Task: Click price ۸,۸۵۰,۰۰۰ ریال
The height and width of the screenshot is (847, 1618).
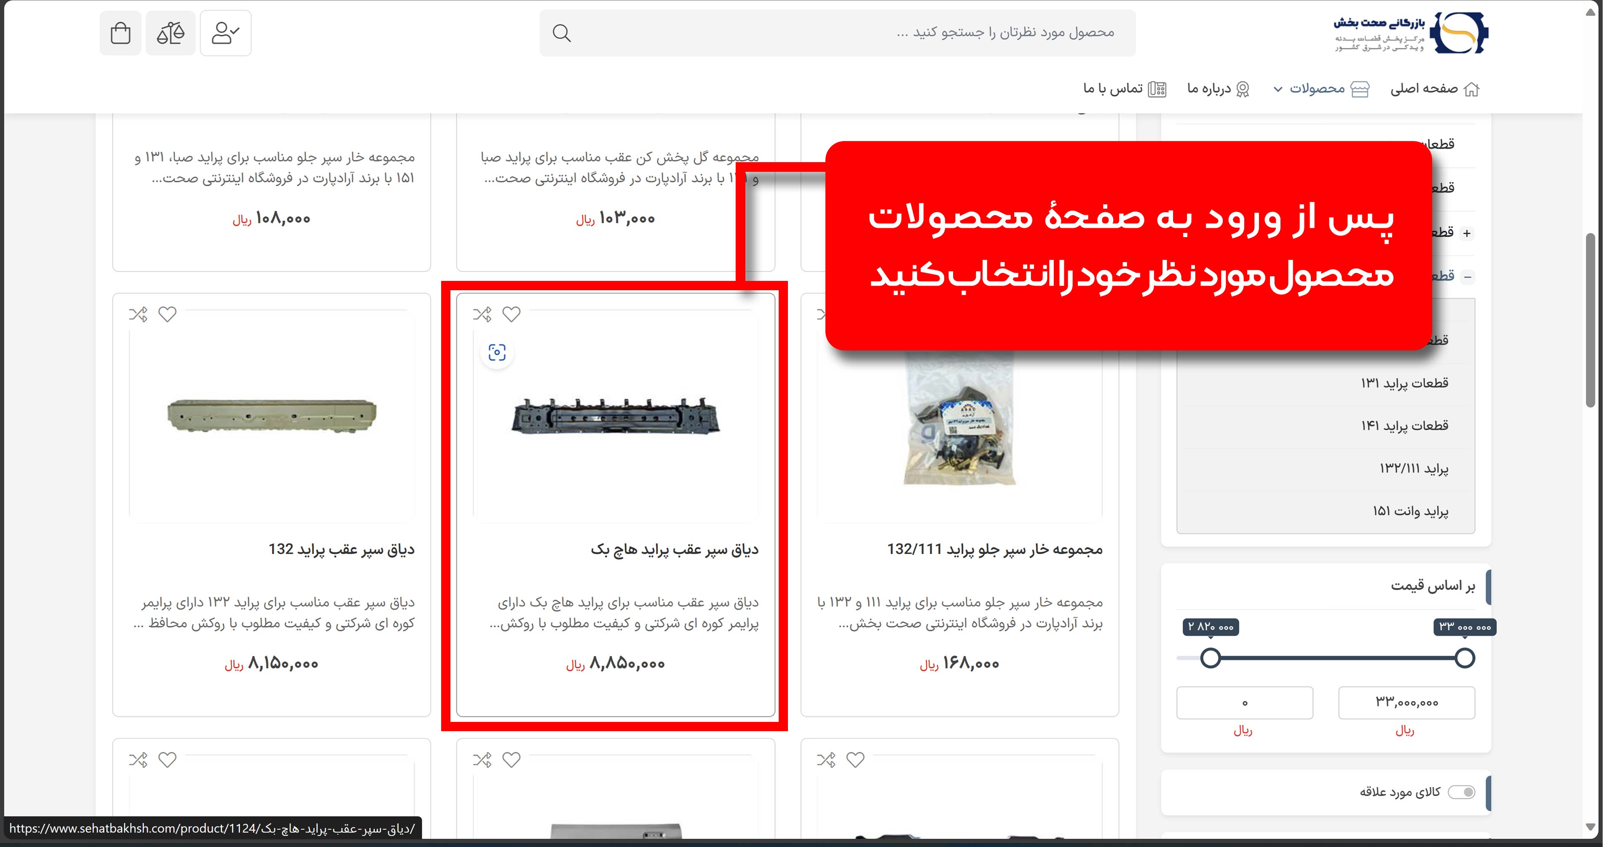Action: tap(615, 664)
